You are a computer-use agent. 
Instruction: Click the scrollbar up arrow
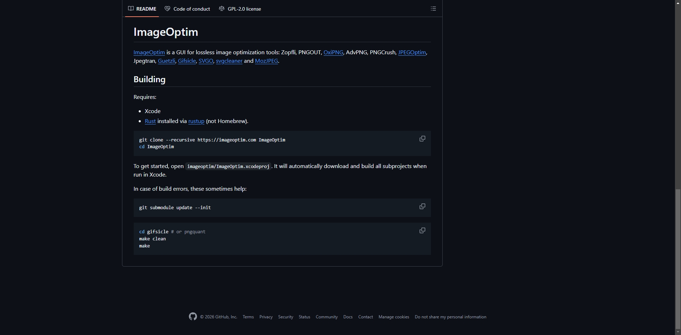(678, 2)
